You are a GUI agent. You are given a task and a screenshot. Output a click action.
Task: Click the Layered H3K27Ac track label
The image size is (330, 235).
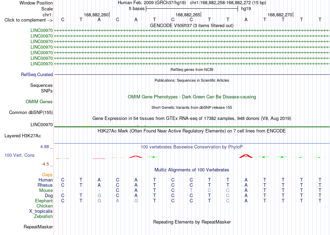23,136
